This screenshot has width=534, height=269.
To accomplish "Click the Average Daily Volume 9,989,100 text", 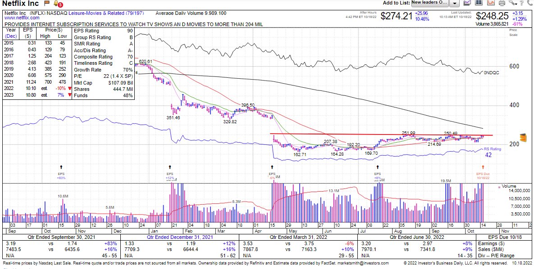I will (x=191, y=13).
